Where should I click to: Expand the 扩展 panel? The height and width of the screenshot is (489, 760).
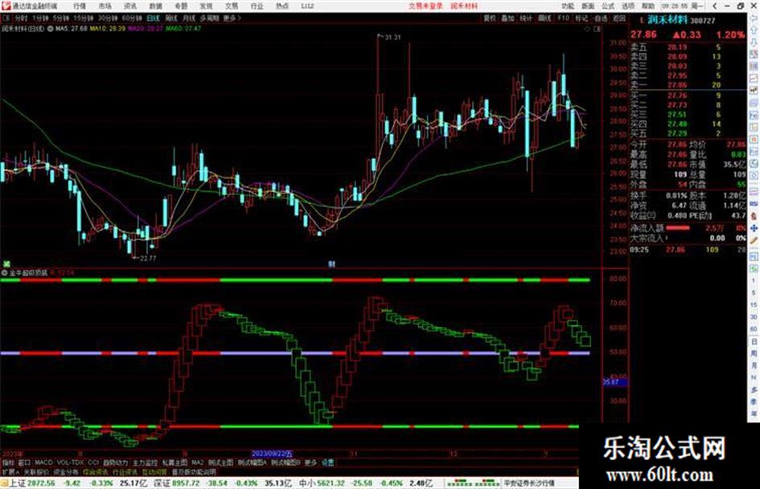10,472
